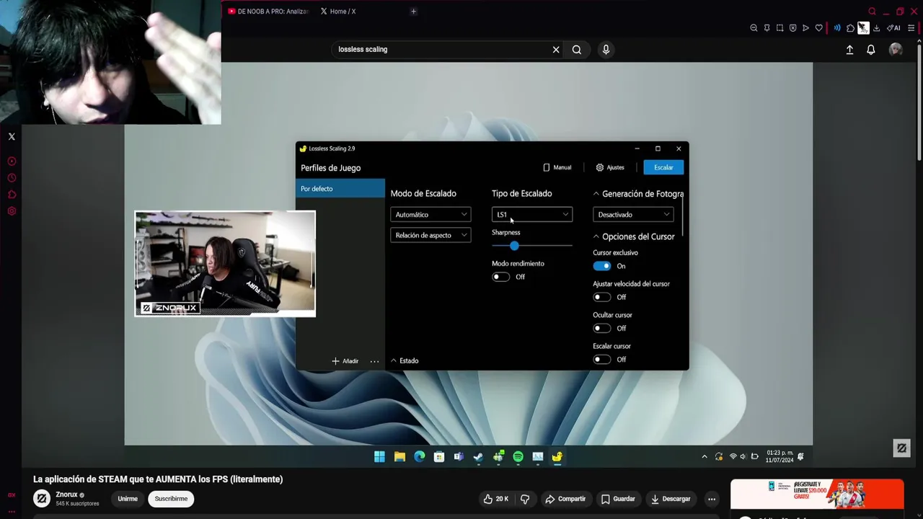Click the Descargar button
This screenshot has width=923, height=519.
[x=671, y=499]
